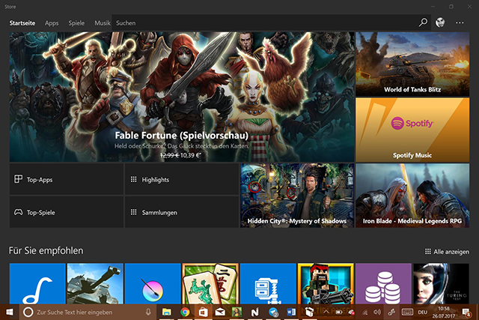Click the Windows Start button
Screen dimensions: 479x320
[x=10, y=312]
